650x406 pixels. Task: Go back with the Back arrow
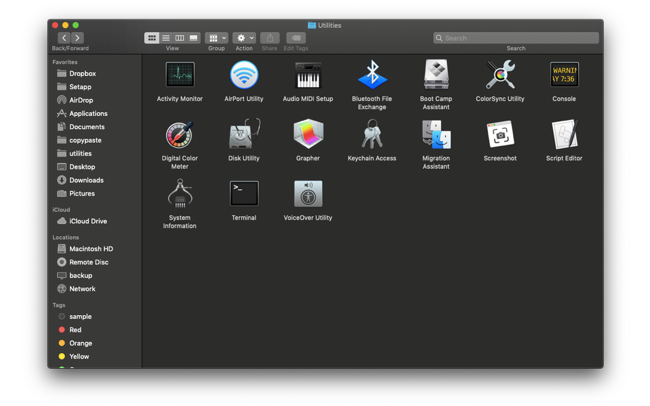[64, 38]
